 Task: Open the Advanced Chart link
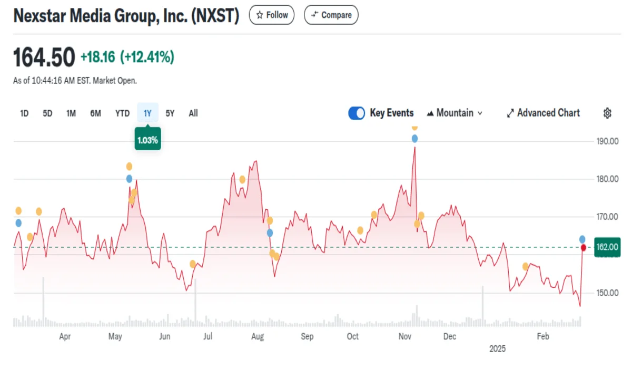(x=548, y=113)
